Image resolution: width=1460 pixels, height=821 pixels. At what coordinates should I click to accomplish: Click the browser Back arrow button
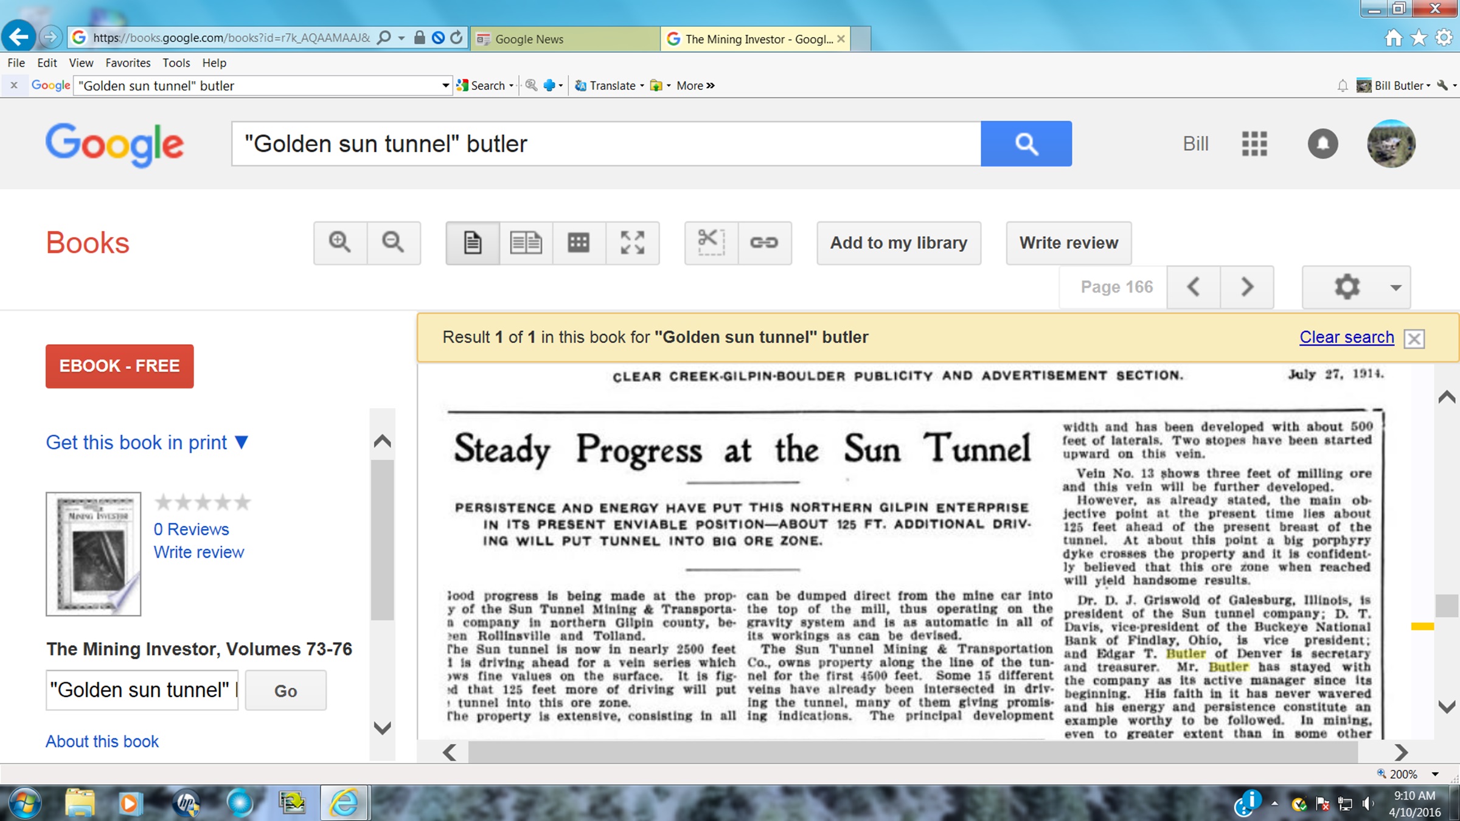18,37
